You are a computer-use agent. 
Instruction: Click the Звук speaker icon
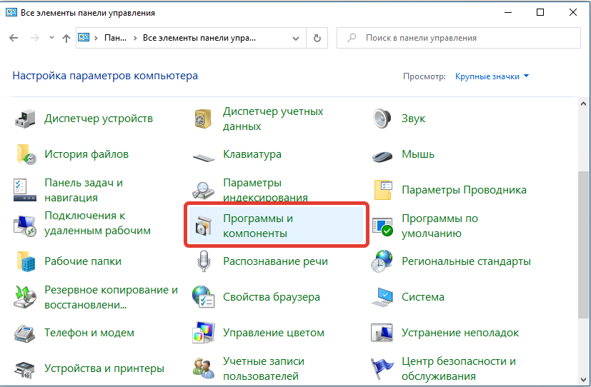tap(382, 119)
